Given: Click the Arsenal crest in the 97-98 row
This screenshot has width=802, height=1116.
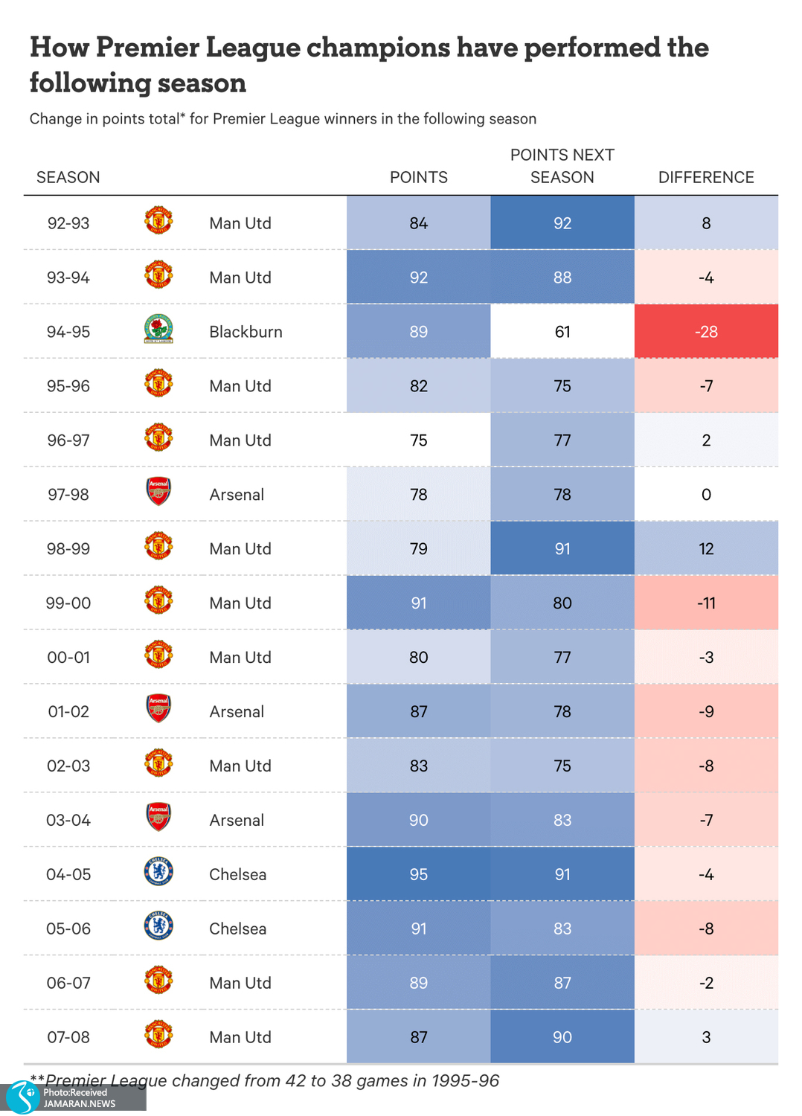Looking at the screenshot, I should click(x=158, y=492).
